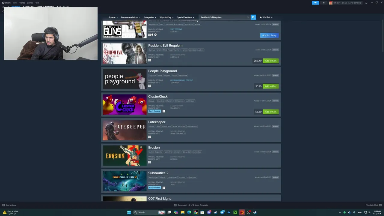Open Telegram from the taskbar
Viewport: 384px width, 216px height.
(x=222, y=212)
